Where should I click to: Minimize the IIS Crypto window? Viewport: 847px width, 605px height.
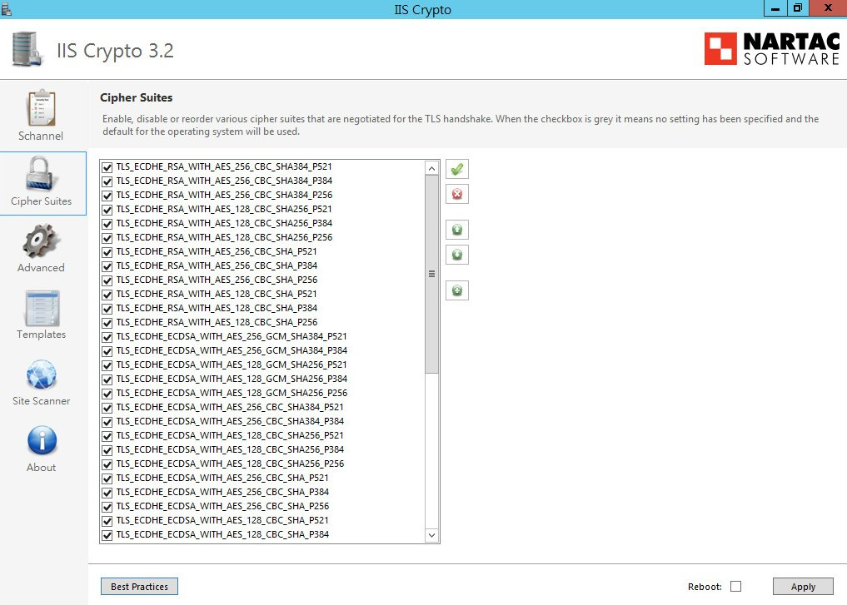pyautogui.click(x=775, y=8)
